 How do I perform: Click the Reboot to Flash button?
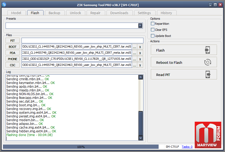click(x=184, y=62)
